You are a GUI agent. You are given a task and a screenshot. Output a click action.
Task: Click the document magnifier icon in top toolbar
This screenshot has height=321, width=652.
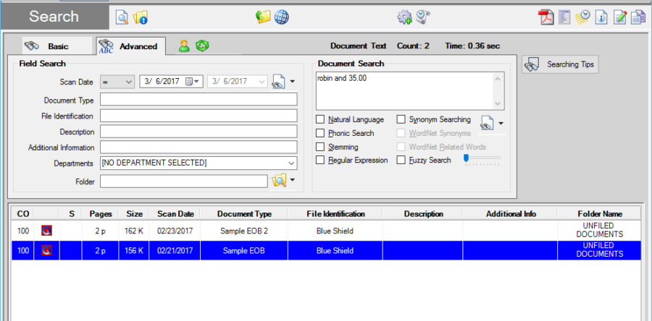click(122, 17)
